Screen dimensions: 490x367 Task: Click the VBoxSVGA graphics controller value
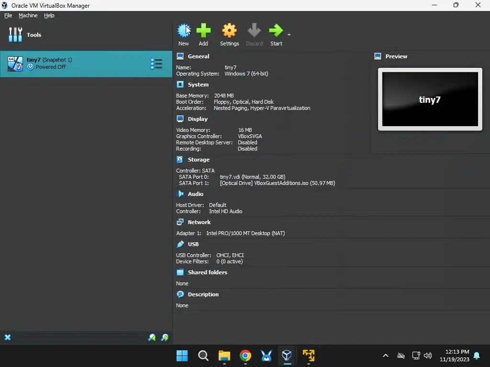(x=250, y=136)
